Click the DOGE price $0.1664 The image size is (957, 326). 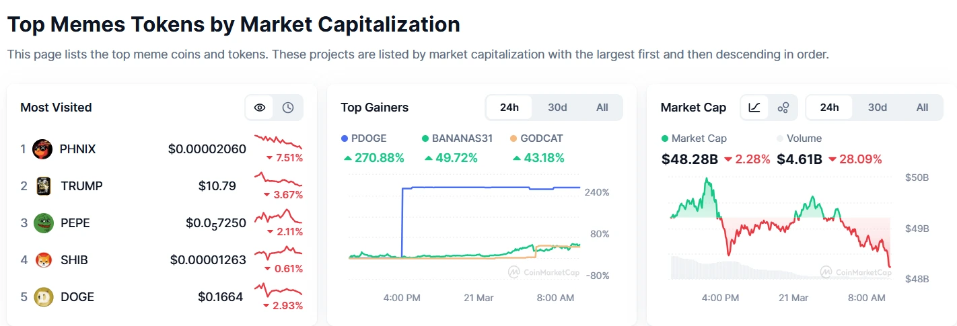point(221,297)
